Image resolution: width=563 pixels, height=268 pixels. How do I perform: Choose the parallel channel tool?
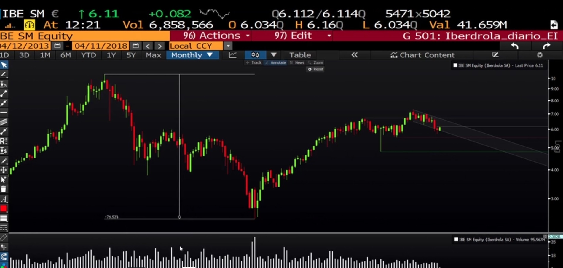[x=4, y=122]
